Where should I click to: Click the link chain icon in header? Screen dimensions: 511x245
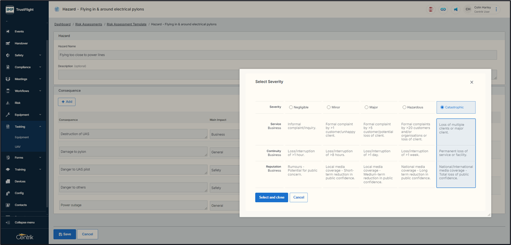point(443,9)
